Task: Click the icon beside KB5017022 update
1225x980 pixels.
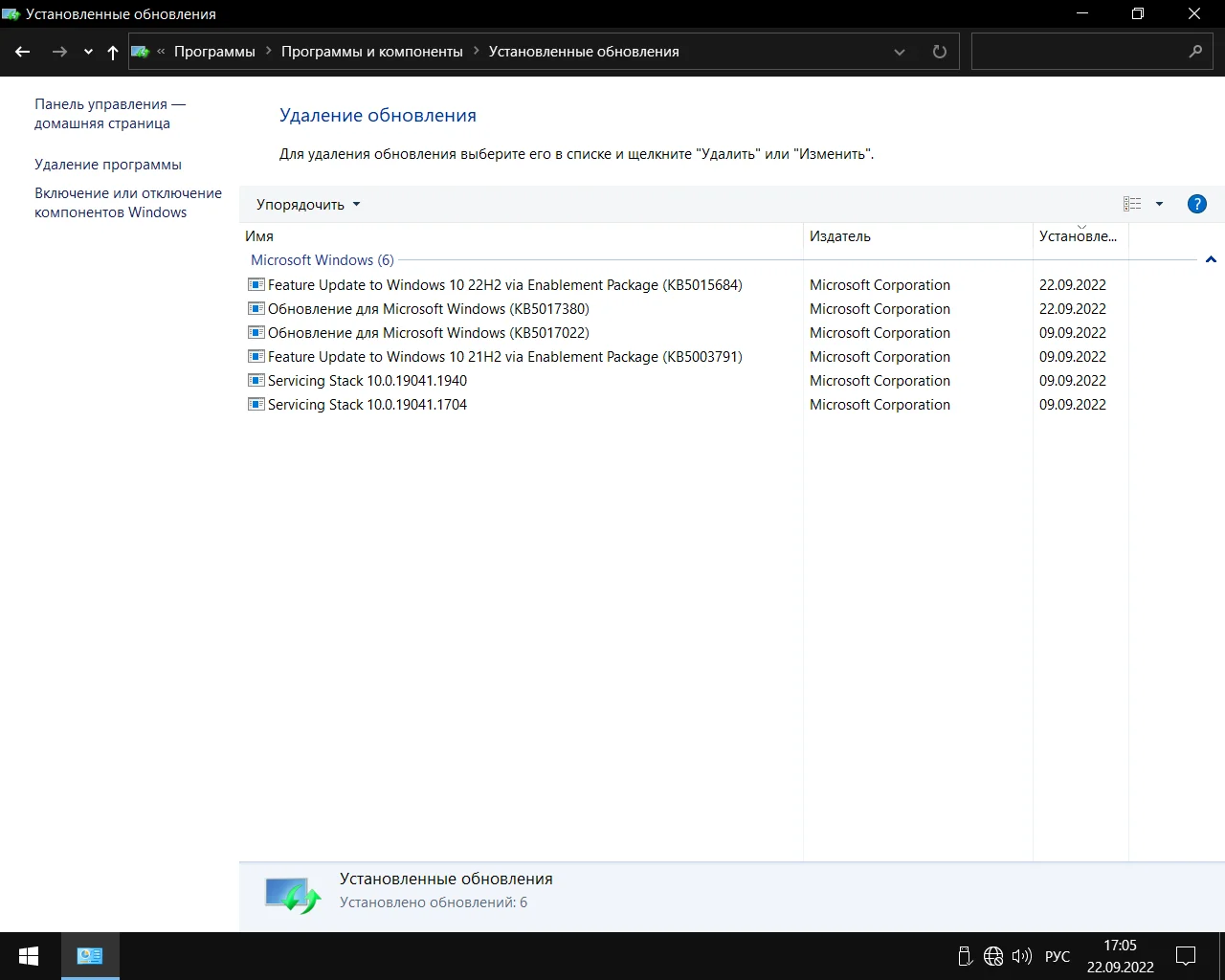Action: click(x=256, y=332)
